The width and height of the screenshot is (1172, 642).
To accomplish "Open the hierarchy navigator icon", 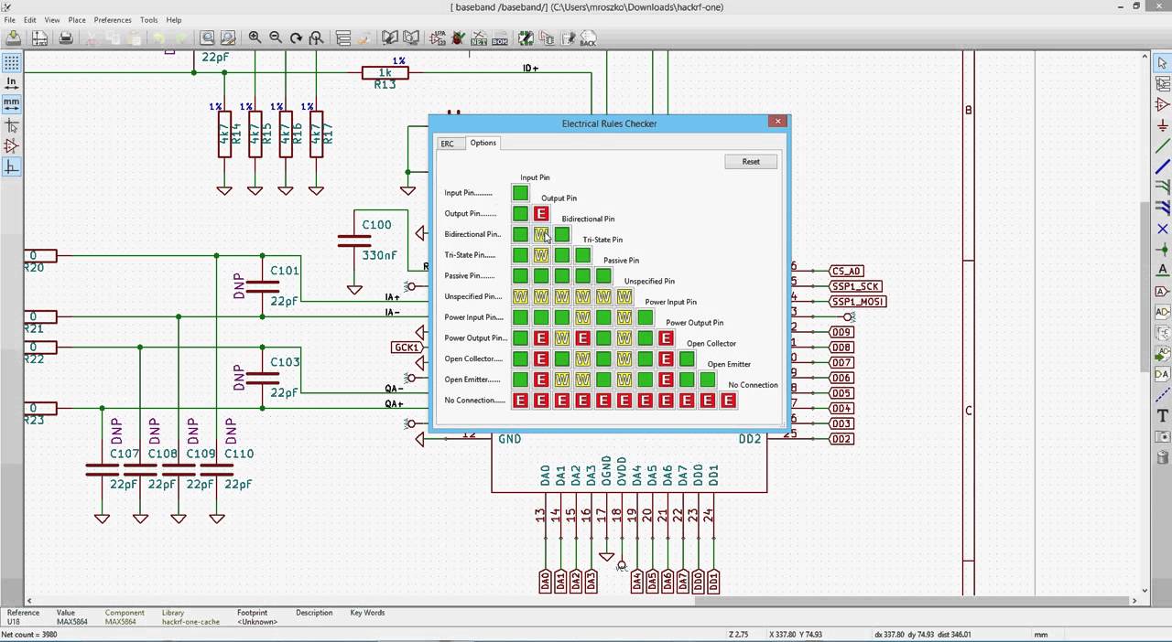I will click(x=342, y=37).
